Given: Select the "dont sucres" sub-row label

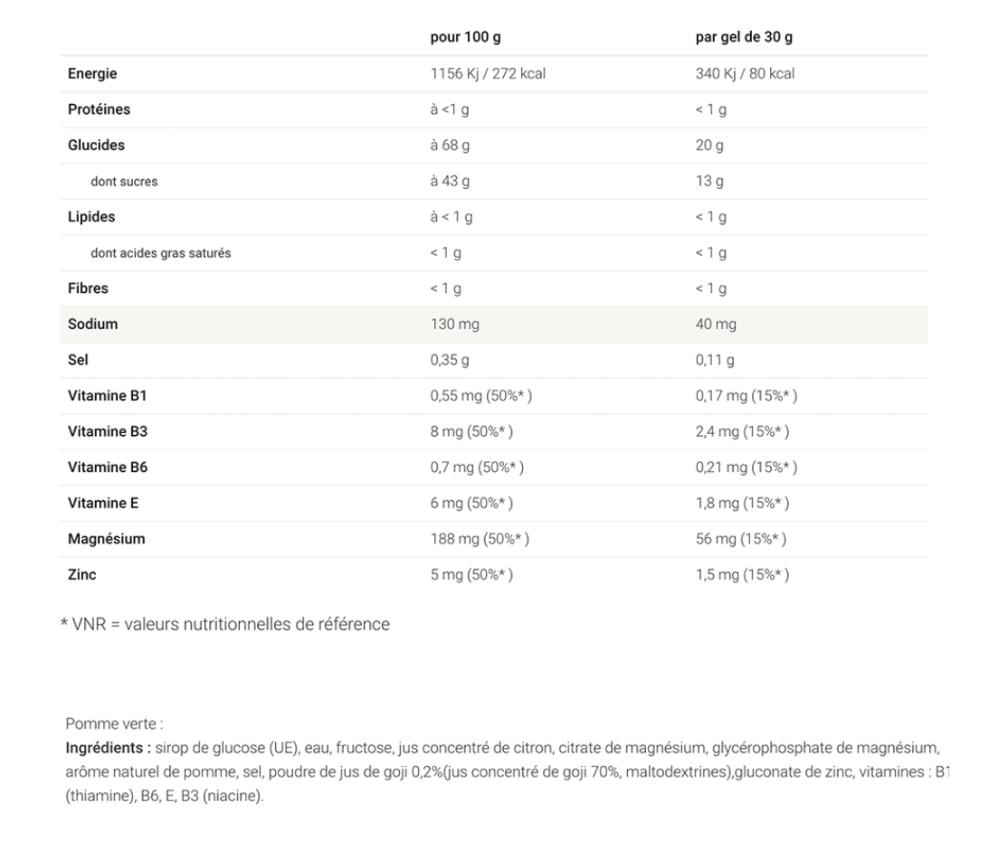Looking at the screenshot, I should (124, 182).
